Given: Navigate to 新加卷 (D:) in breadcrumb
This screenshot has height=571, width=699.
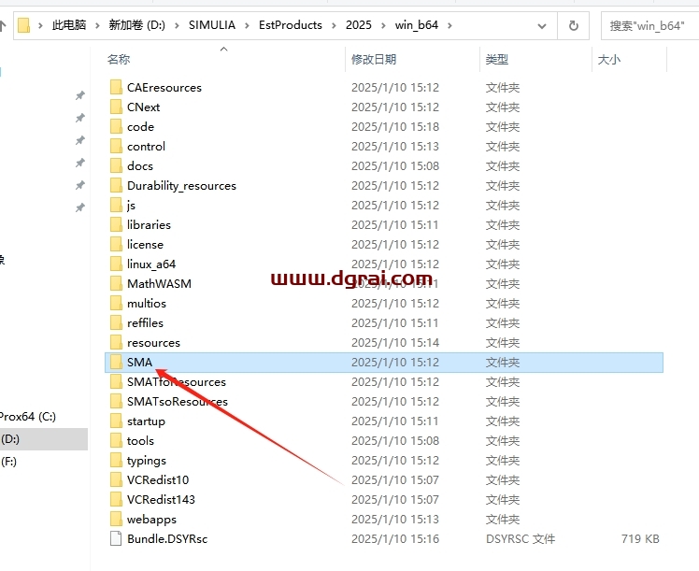Looking at the screenshot, I should pos(136,25).
